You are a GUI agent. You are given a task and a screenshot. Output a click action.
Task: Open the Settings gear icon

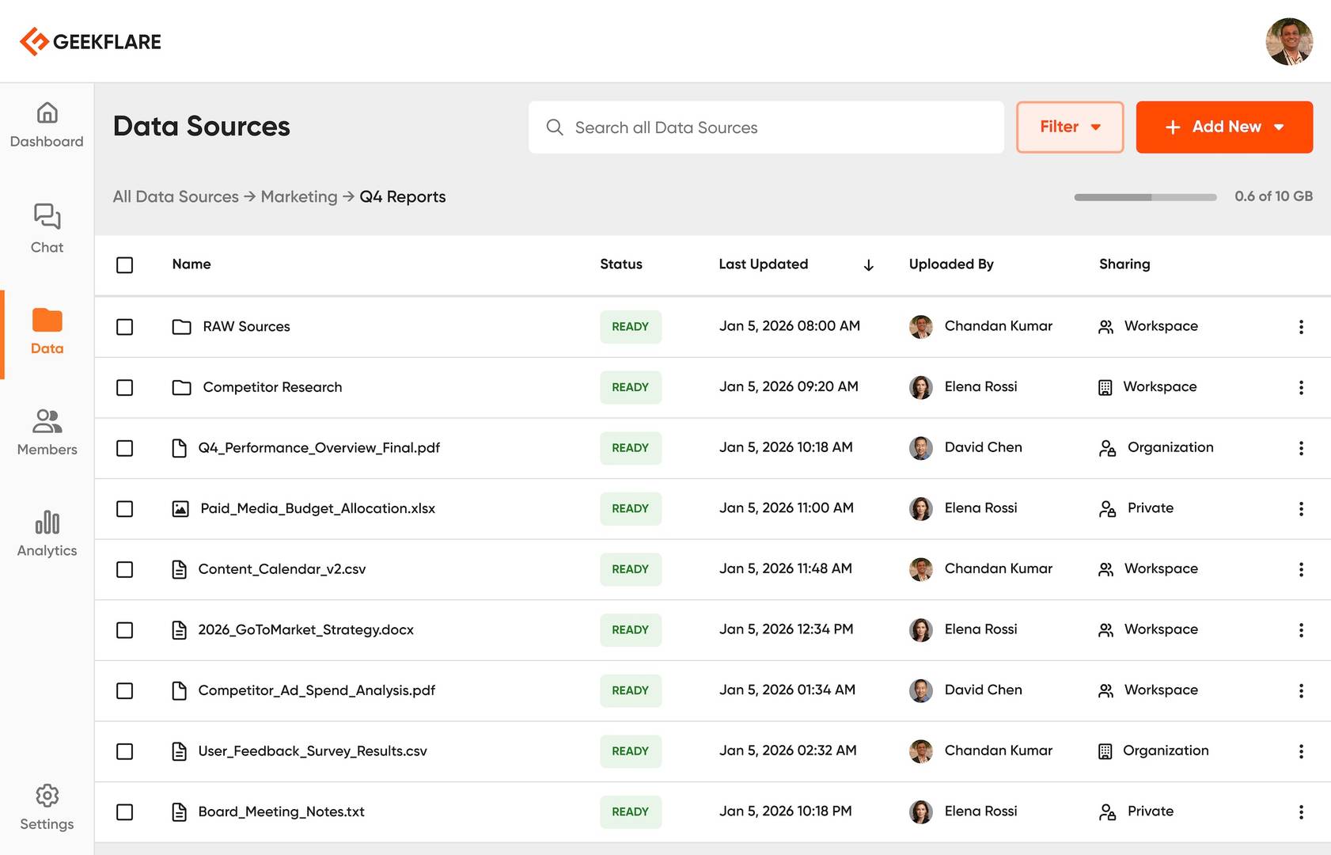click(47, 796)
